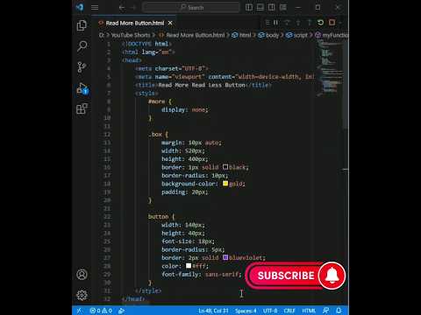Click the debug status bar icon
Image resolution: width=421 pixels, height=315 pixels.
click(121, 311)
